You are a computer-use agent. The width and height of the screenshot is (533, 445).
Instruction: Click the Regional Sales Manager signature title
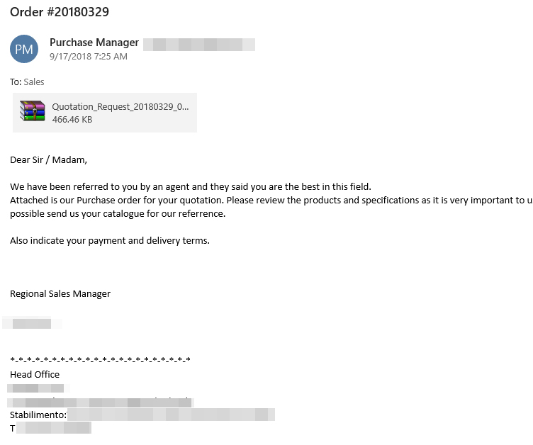pos(60,294)
